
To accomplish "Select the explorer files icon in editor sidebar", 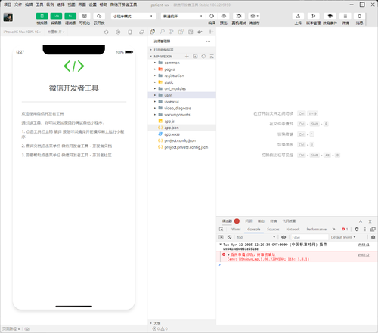I will (153, 32).
